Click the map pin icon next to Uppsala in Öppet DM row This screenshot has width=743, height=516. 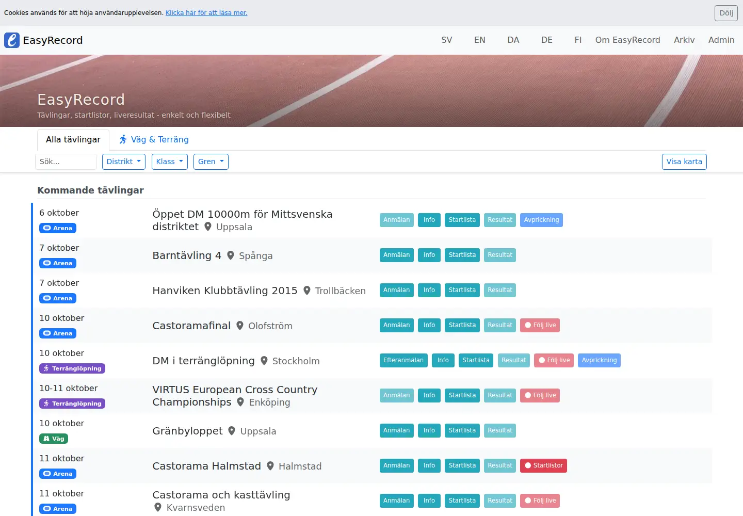208,227
